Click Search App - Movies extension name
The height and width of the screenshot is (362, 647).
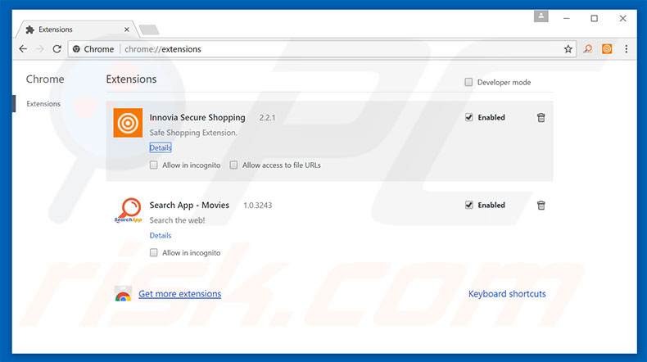click(189, 205)
